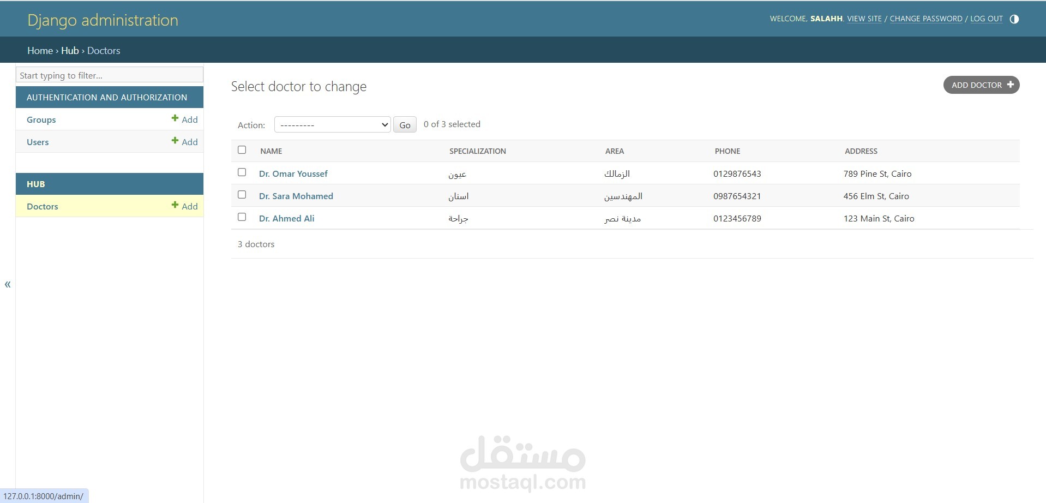Click the area المهندسين

click(623, 196)
